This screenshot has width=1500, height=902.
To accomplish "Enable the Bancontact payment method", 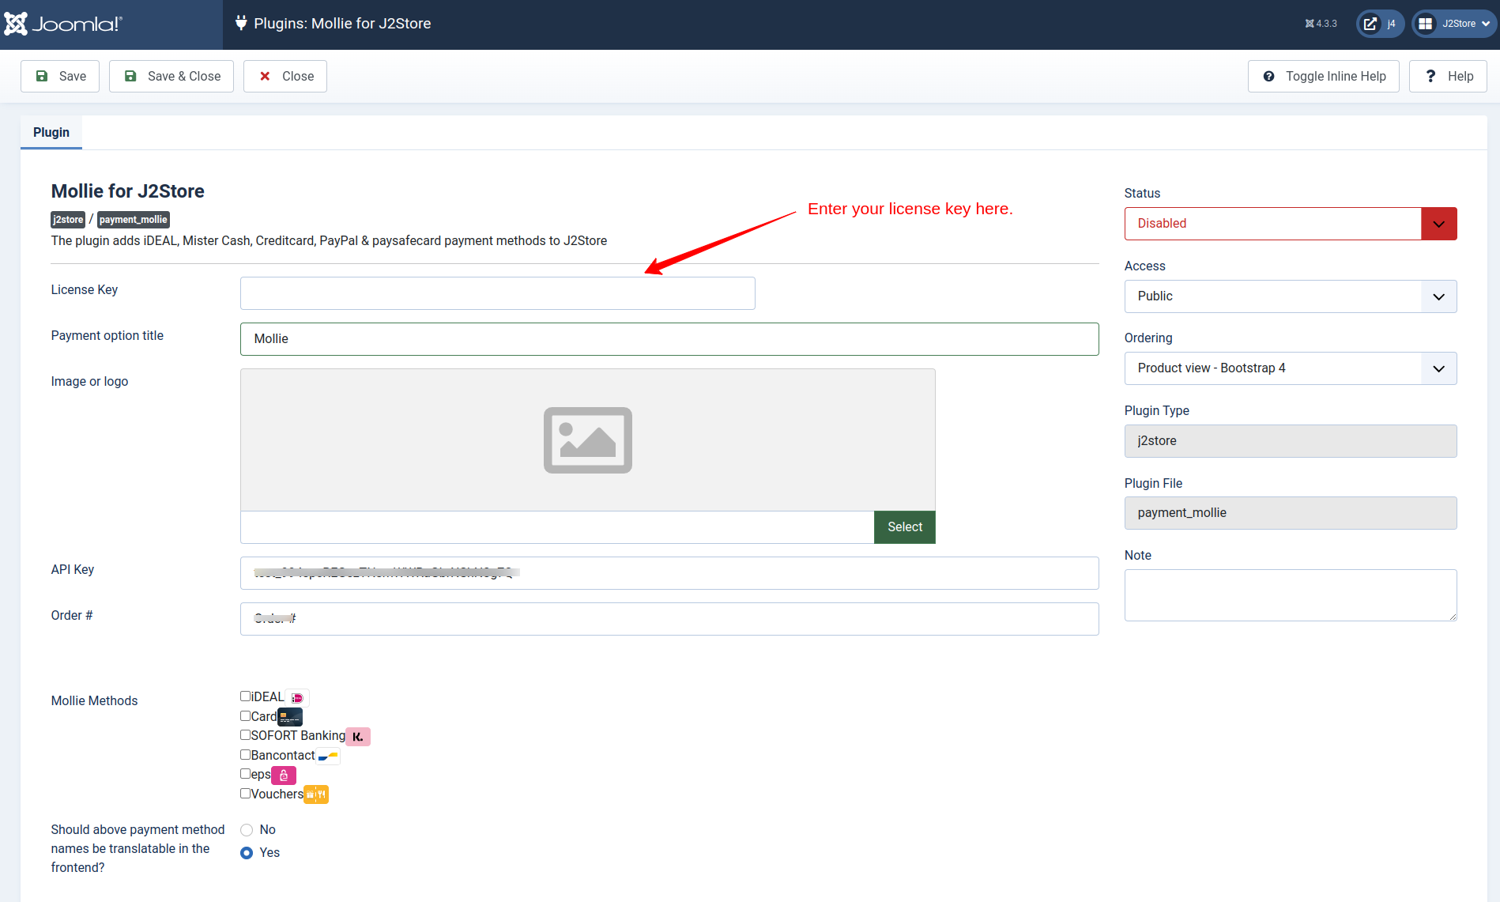I will pyautogui.click(x=246, y=755).
